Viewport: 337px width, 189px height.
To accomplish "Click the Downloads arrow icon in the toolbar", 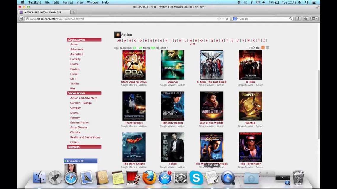I will (x=298, y=19).
